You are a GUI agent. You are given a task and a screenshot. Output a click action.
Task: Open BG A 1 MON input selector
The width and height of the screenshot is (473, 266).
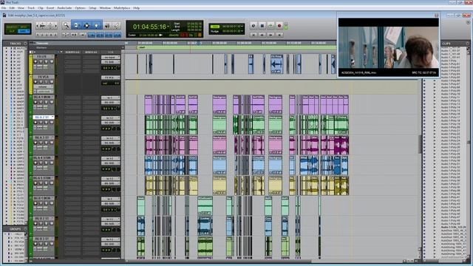point(110,98)
